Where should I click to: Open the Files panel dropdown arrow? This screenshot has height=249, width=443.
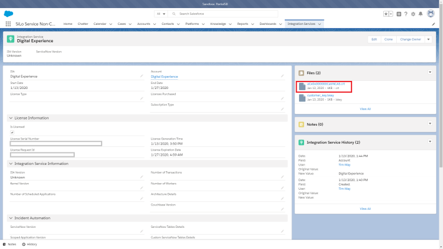(x=429, y=72)
